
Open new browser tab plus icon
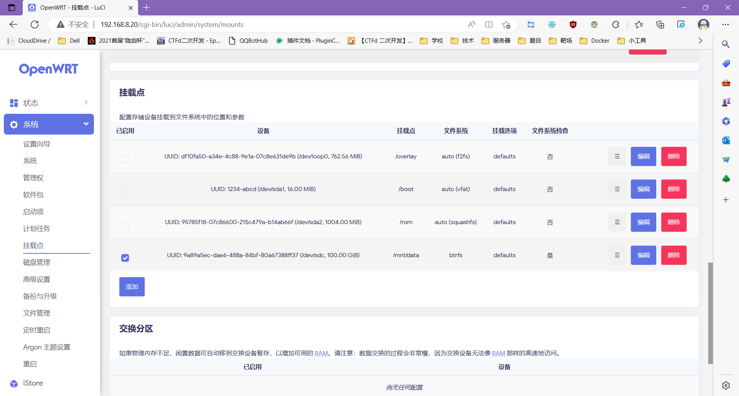point(147,7)
